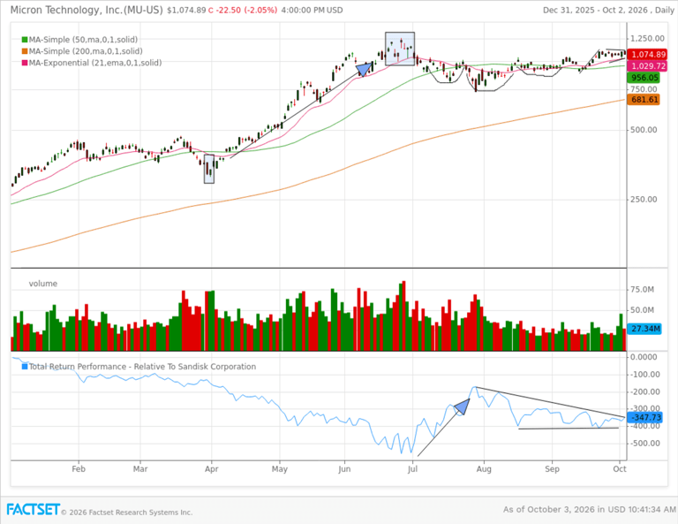Click the blue 27.34M volume tag
The width and height of the screenshot is (678, 524).
645,330
